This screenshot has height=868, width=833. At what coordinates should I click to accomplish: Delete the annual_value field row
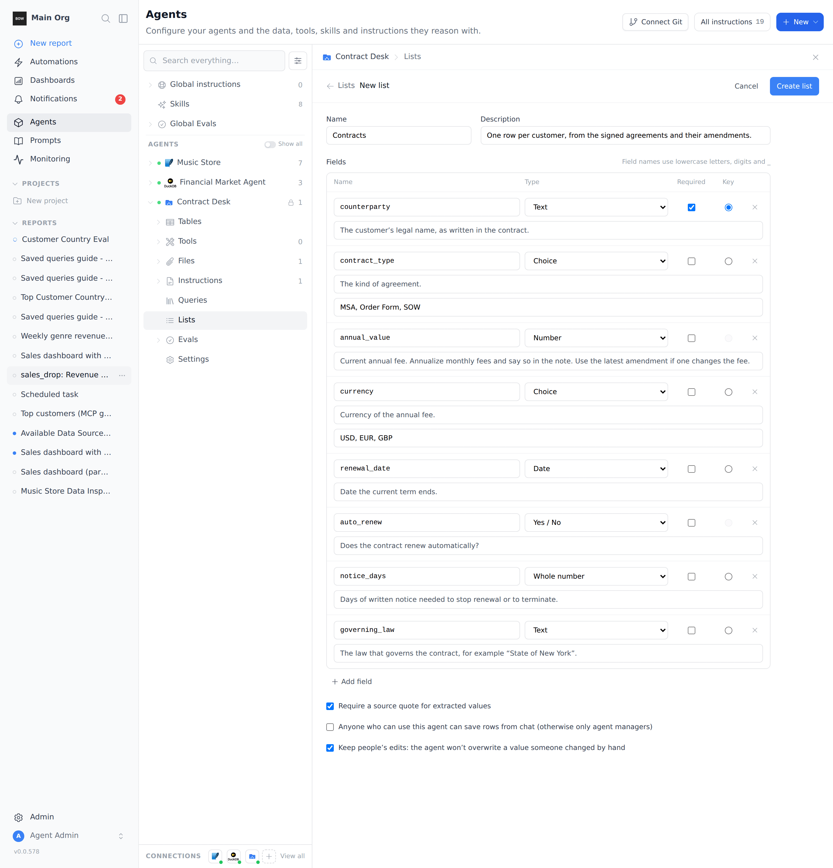click(x=755, y=338)
